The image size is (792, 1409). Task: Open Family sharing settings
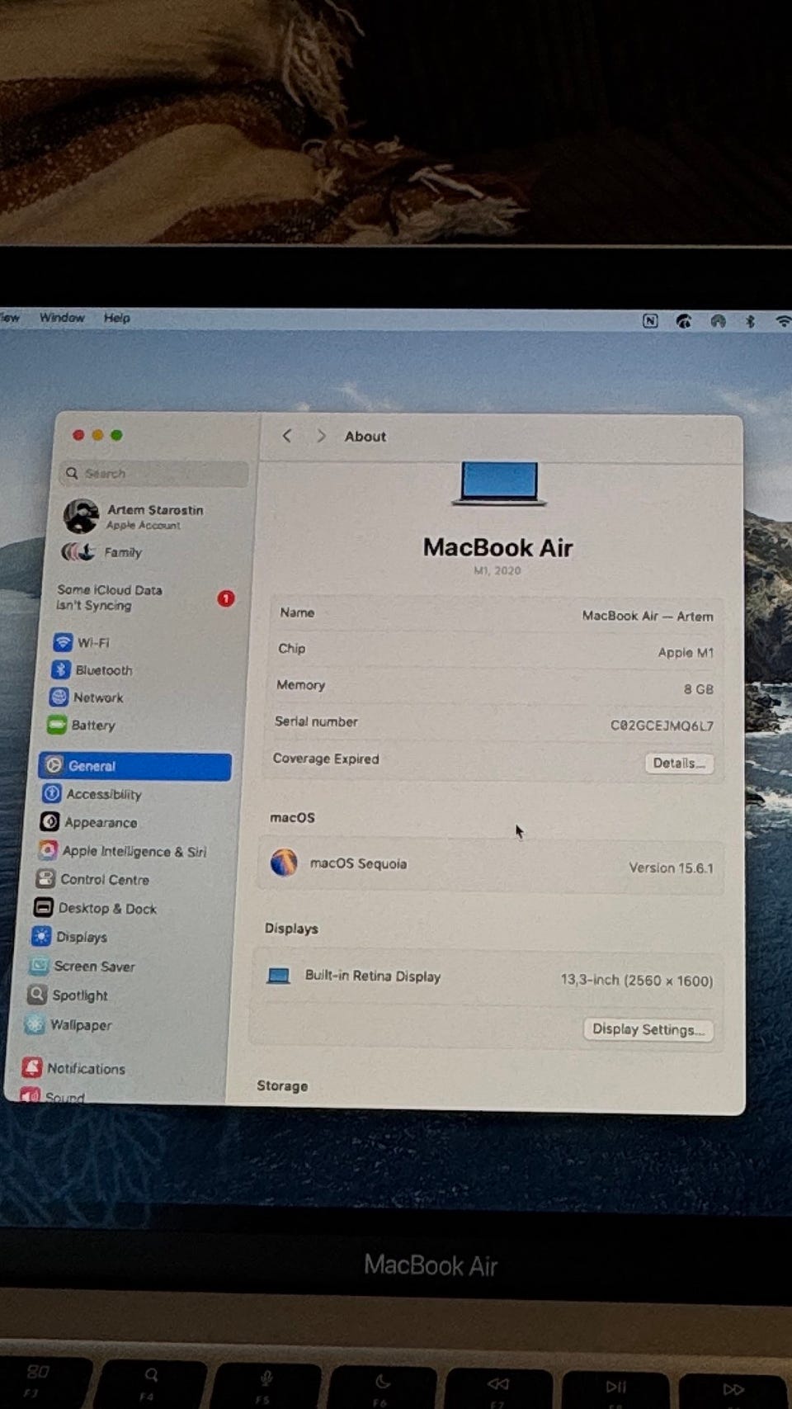click(101, 552)
